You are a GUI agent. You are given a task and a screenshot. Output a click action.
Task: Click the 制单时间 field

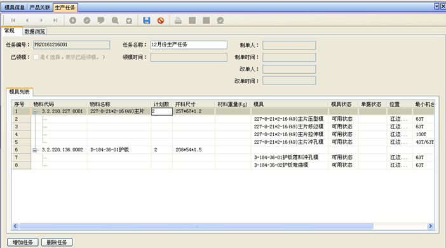click(x=289, y=57)
